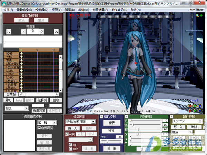Screen dimensions: 207x155
Task: Click the X-axis move gizmo icon
Action: 189,111
